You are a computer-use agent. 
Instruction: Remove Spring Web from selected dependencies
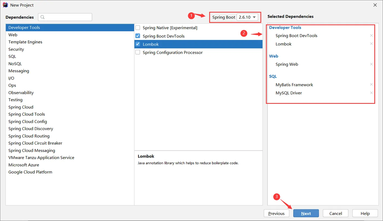point(371,64)
